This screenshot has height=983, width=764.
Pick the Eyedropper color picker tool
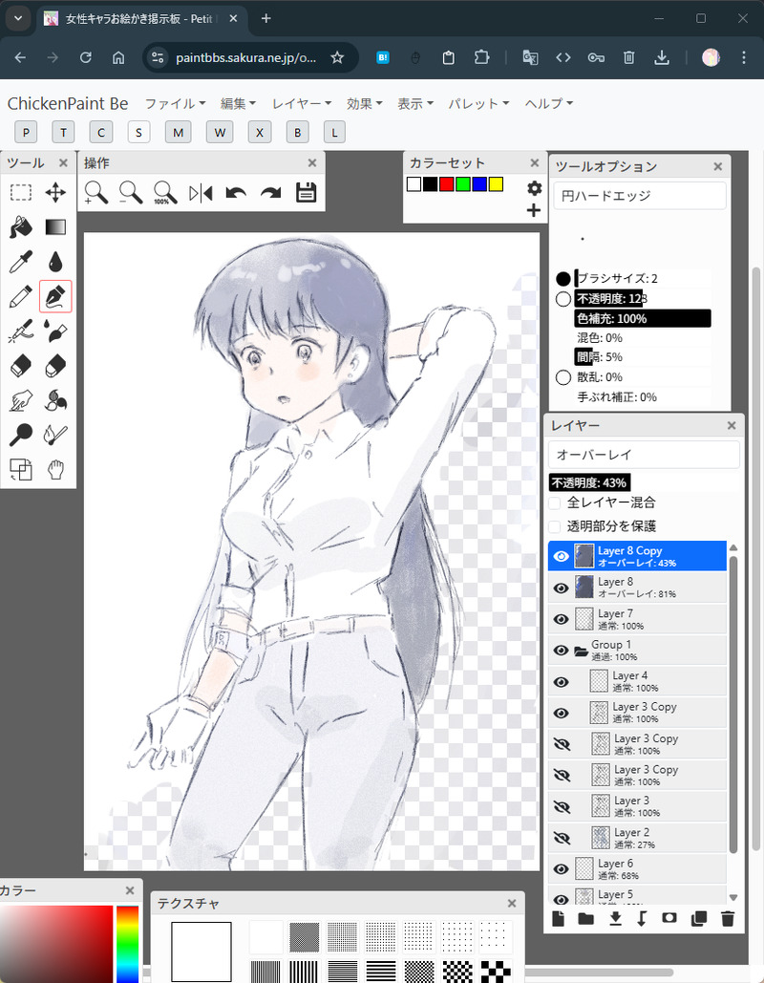[21, 262]
